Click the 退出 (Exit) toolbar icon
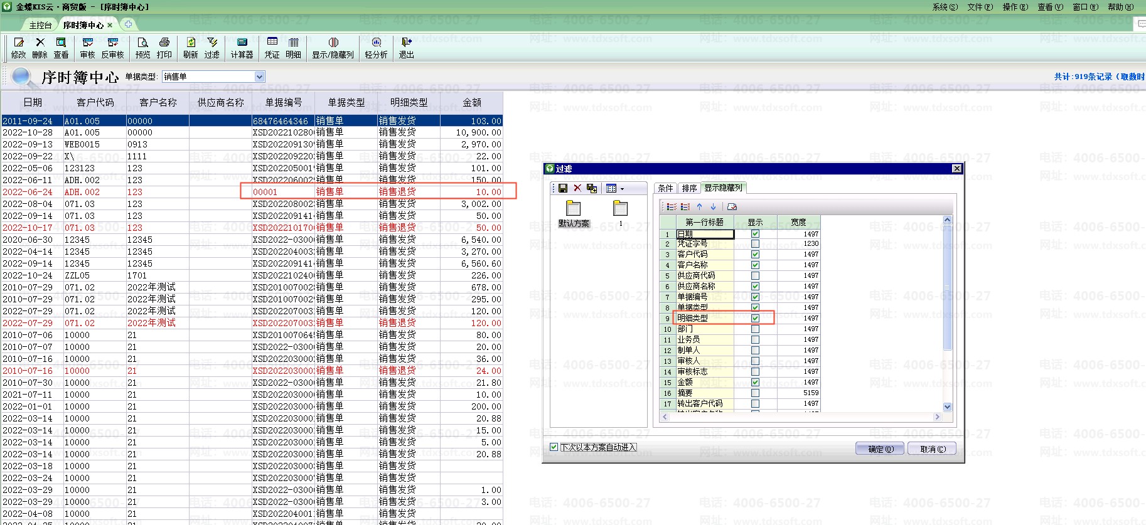Screen dimensions: 1146x525 [x=407, y=48]
